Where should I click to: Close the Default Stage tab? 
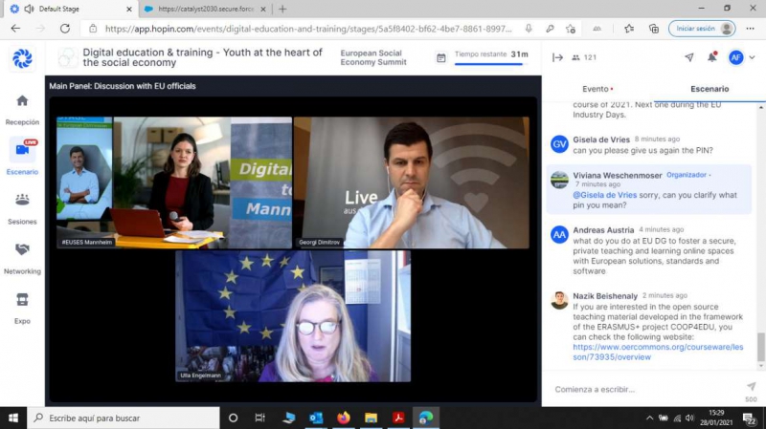click(x=129, y=9)
